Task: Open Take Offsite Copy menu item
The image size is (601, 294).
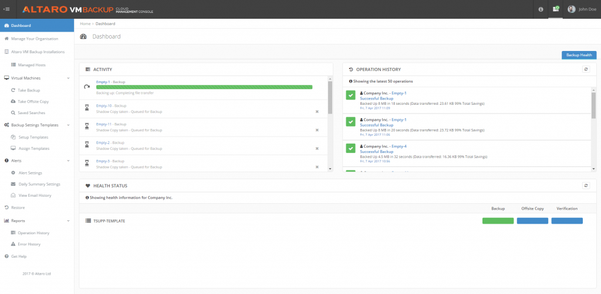Action: tap(33, 101)
